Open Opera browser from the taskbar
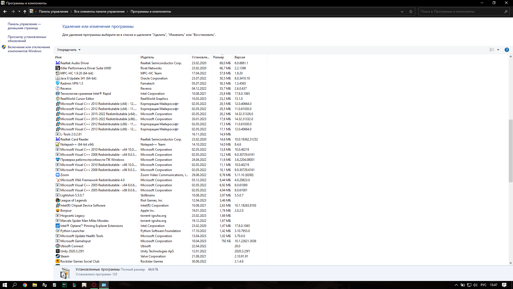The image size is (513, 289). (94, 285)
